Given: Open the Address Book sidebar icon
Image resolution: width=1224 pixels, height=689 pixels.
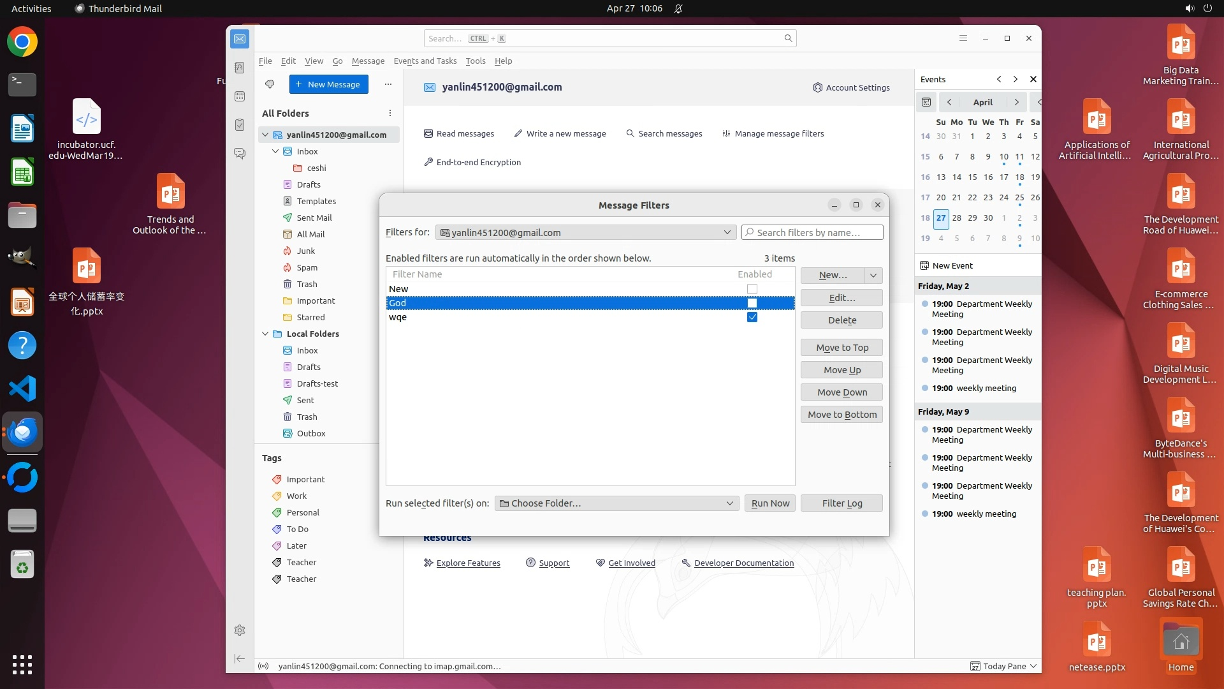Looking at the screenshot, I should [240, 68].
